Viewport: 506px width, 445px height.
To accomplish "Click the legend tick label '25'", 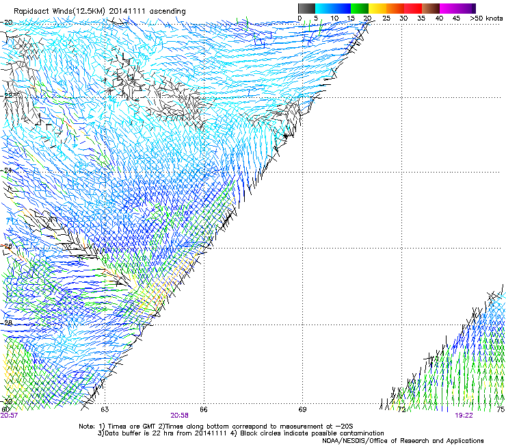I will 386,18.
